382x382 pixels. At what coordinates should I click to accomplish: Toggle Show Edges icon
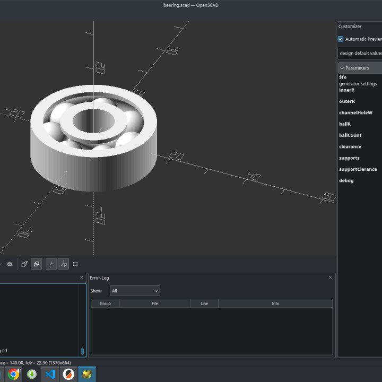(x=75, y=264)
